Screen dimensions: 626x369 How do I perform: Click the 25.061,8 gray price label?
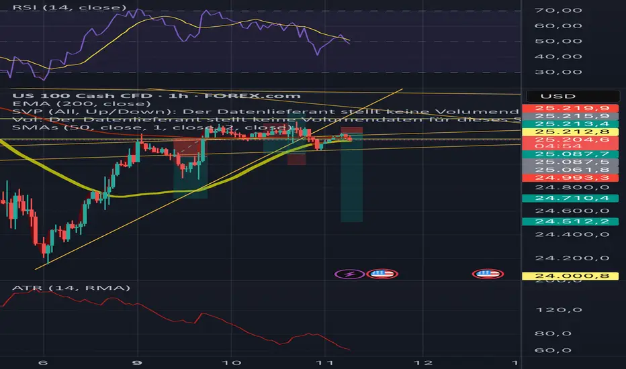(x=570, y=170)
